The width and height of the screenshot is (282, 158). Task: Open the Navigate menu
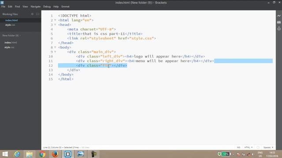click(35, 7)
